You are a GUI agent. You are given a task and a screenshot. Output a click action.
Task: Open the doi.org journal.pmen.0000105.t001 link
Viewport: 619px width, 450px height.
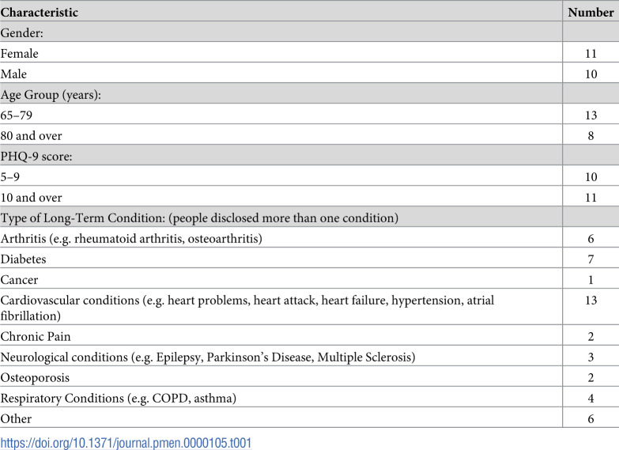pos(126,443)
